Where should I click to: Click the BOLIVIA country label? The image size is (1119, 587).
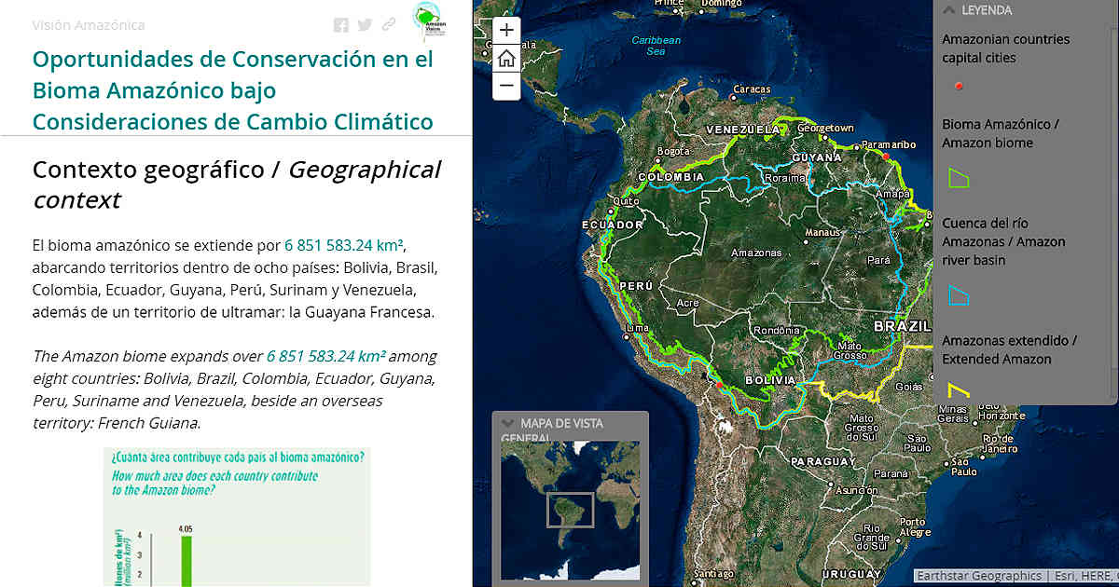point(770,380)
